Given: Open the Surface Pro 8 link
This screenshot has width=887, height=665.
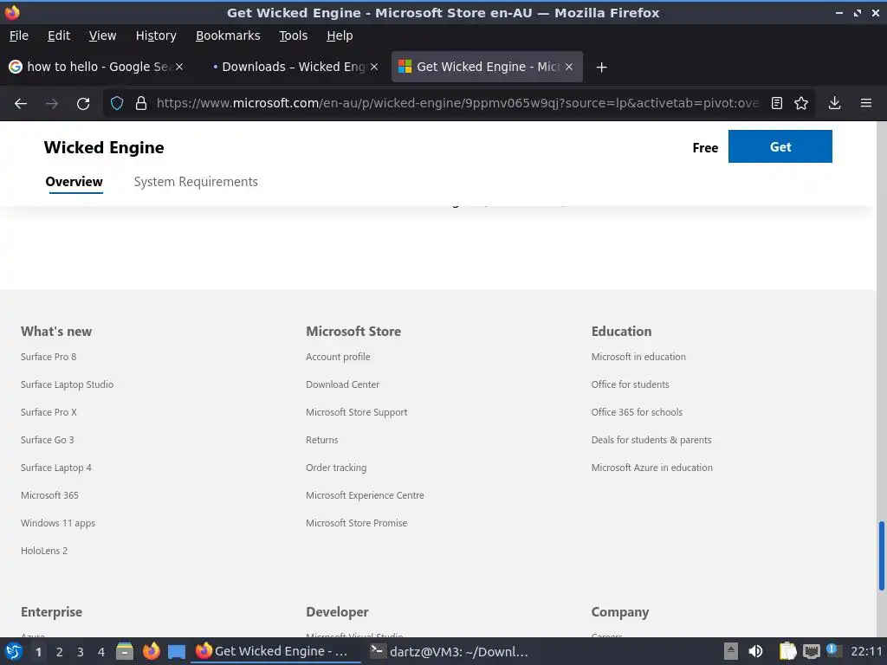Looking at the screenshot, I should [49, 357].
